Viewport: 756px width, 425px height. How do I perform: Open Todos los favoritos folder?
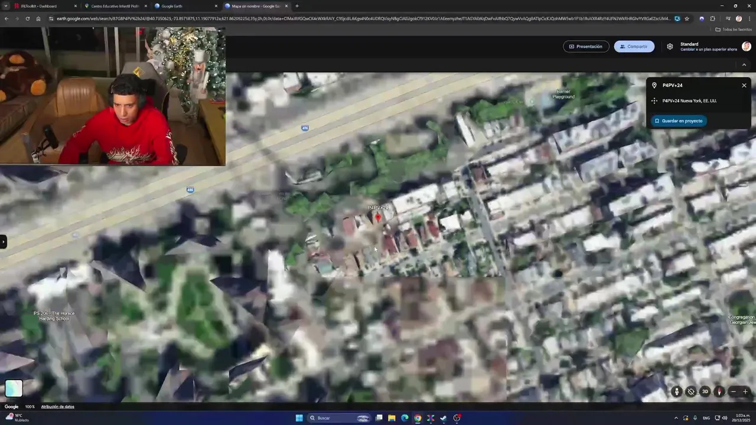[x=734, y=29]
